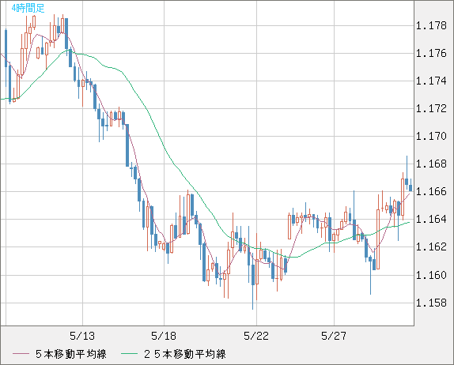The width and height of the screenshot is (454, 365).
Task: Click the 1.174 price axis label
Action: coord(431,81)
